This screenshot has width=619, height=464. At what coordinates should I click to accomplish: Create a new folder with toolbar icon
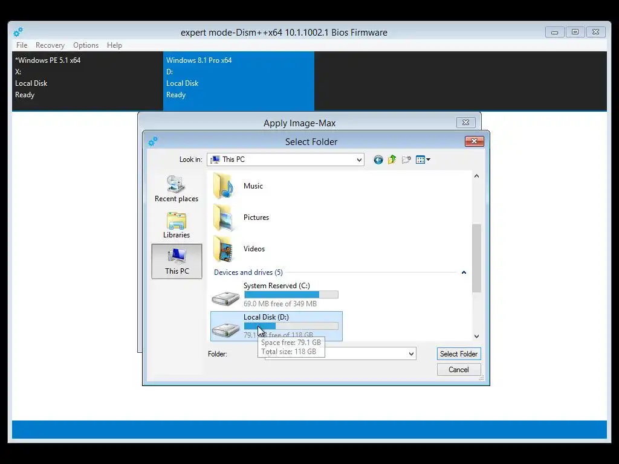tap(406, 159)
